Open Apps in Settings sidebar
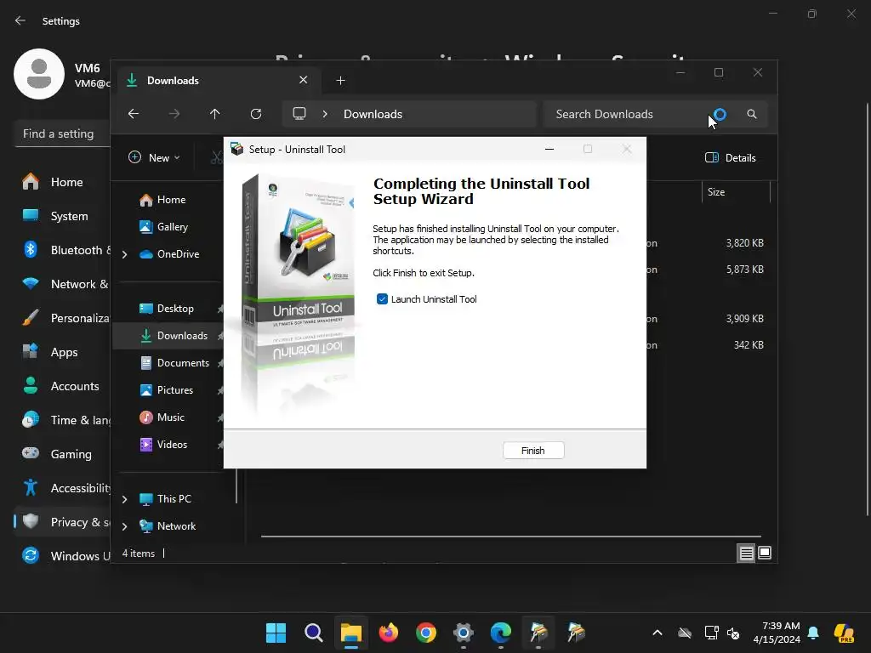Screen dimensions: 871x653 pyautogui.click(x=64, y=352)
